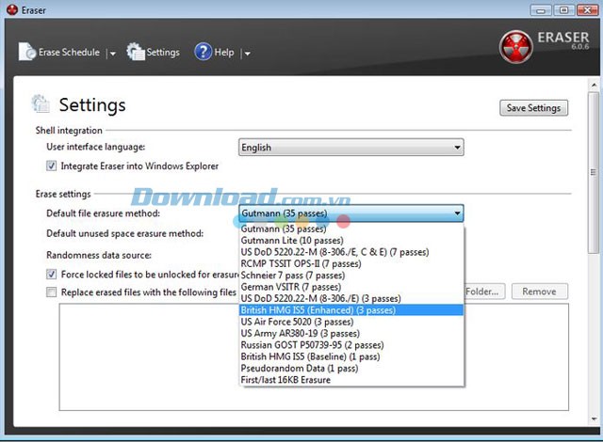The image size is (603, 442).
Task: Collapse the default file erasure method dropdown
Action: coord(457,213)
